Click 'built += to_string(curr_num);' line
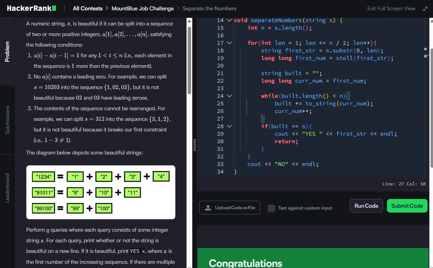The image size is (433, 268). pos(324,104)
